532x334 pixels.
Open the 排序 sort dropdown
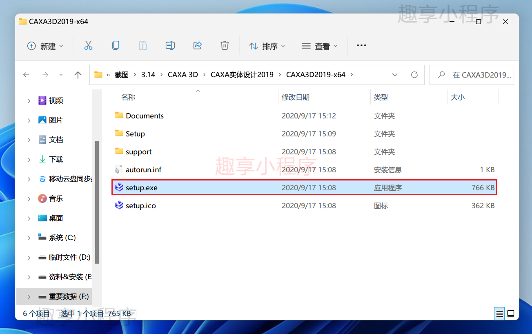267,46
